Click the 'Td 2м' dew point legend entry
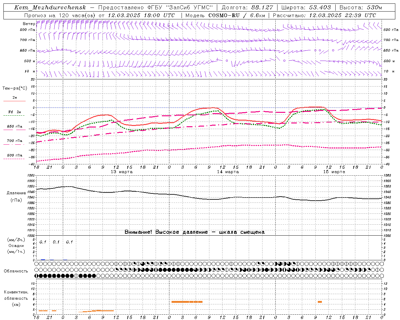 pyautogui.click(x=15, y=112)
